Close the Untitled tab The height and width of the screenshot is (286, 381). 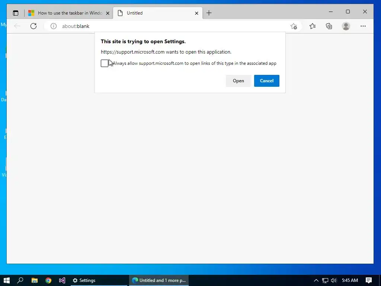(x=196, y=13)
